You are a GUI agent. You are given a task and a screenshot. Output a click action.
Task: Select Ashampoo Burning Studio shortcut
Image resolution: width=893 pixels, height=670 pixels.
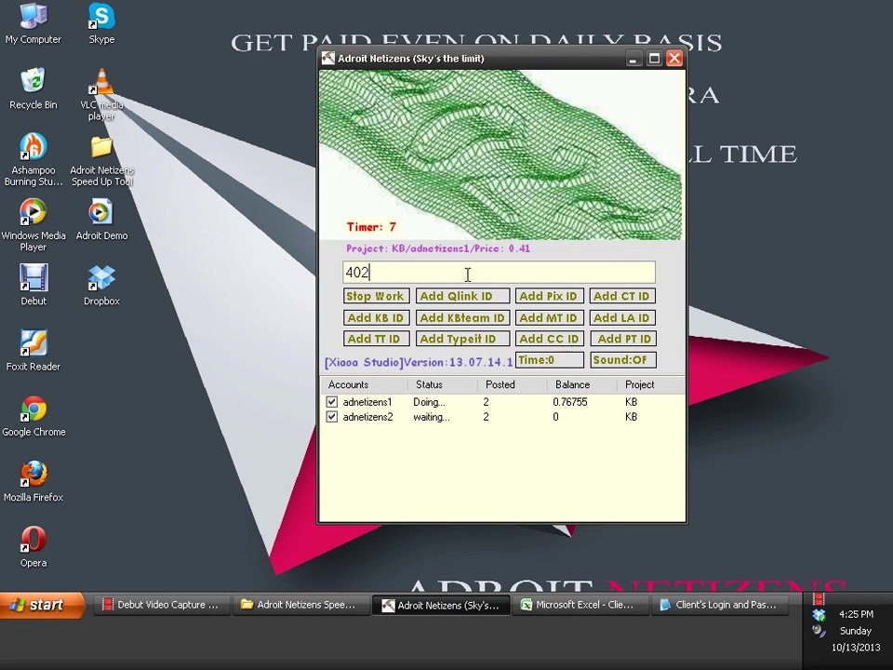[x=33, y=159]
